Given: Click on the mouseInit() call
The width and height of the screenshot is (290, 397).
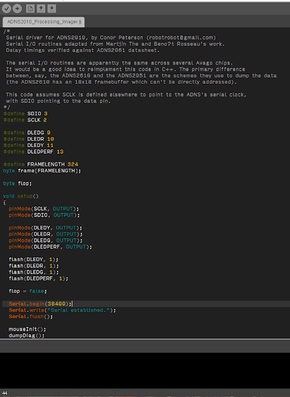Looking at the screenshot, I should click(27, 329).
